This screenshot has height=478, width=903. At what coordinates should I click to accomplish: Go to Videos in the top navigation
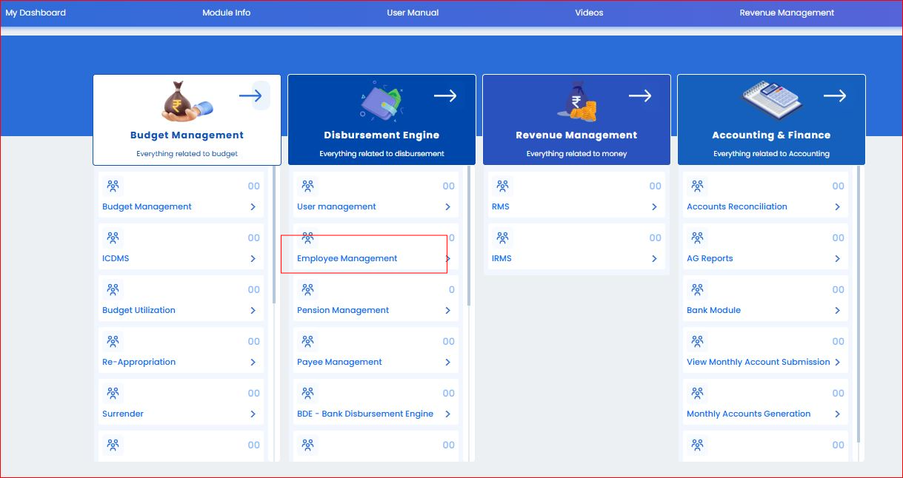click(x=589, y=13)
